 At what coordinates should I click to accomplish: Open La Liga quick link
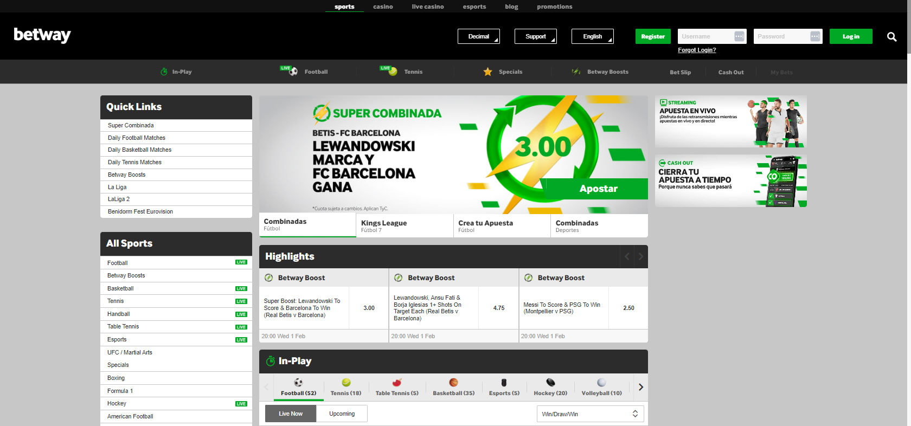coord(176,187)
